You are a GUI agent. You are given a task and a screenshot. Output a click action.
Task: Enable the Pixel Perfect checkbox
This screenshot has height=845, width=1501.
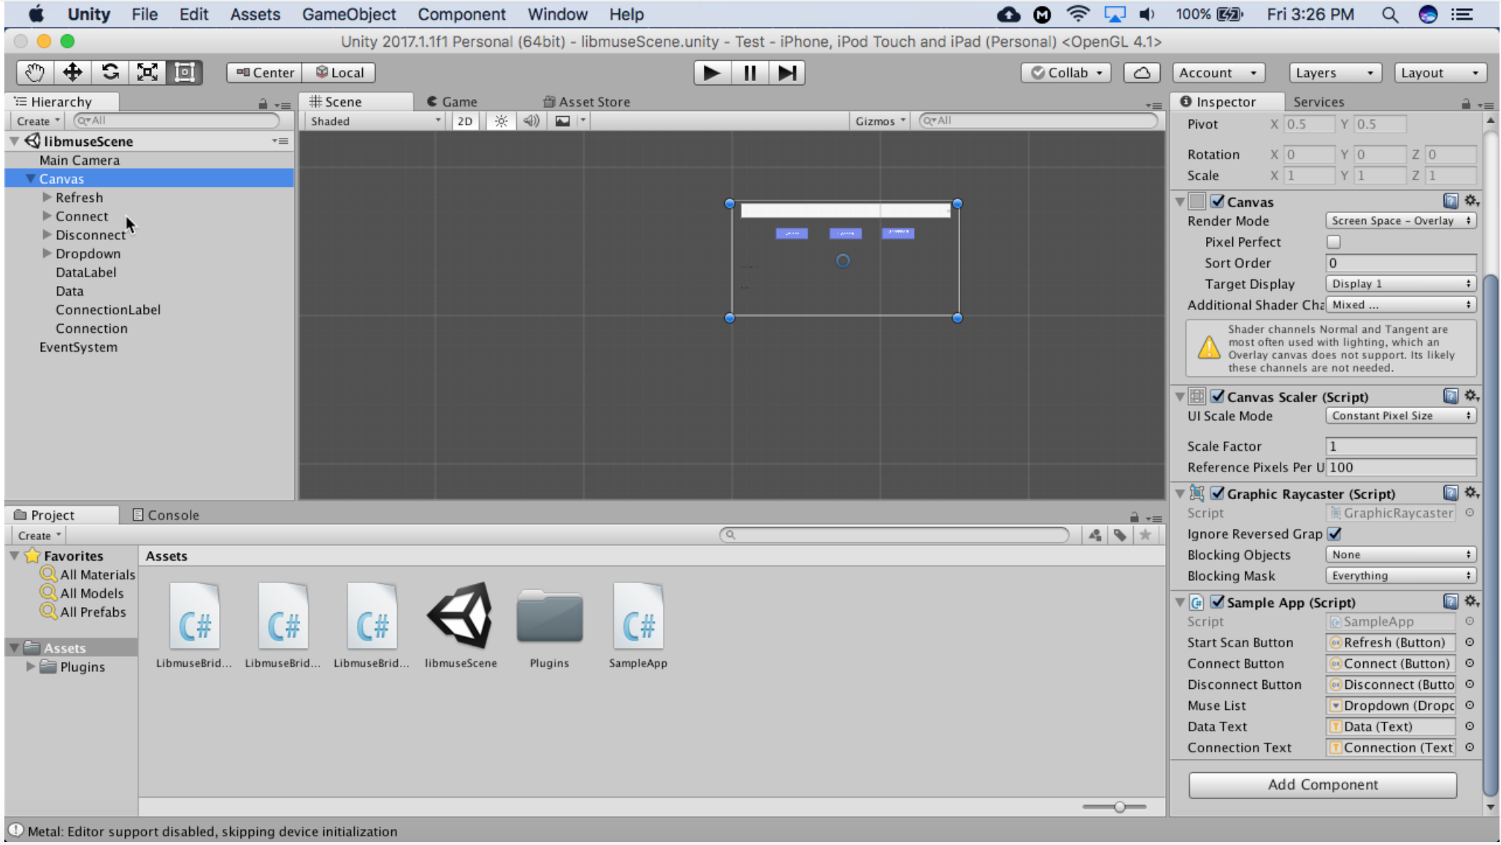[1333, 242]
